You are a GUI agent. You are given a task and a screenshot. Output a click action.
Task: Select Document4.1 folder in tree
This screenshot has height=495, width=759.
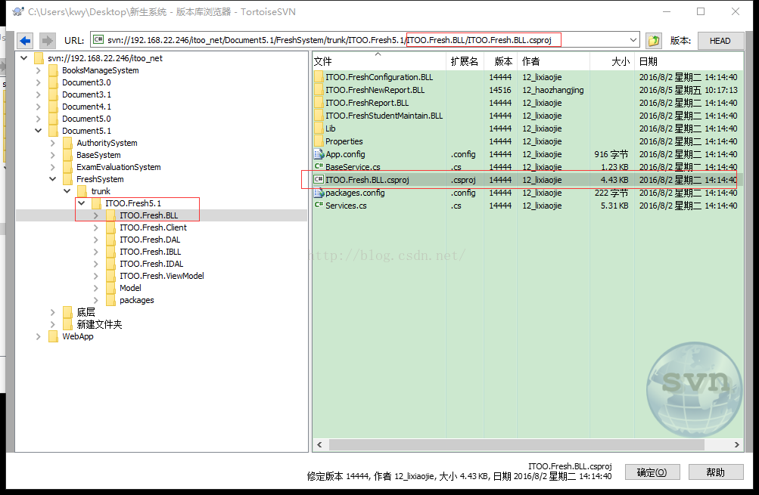(86, 107)
